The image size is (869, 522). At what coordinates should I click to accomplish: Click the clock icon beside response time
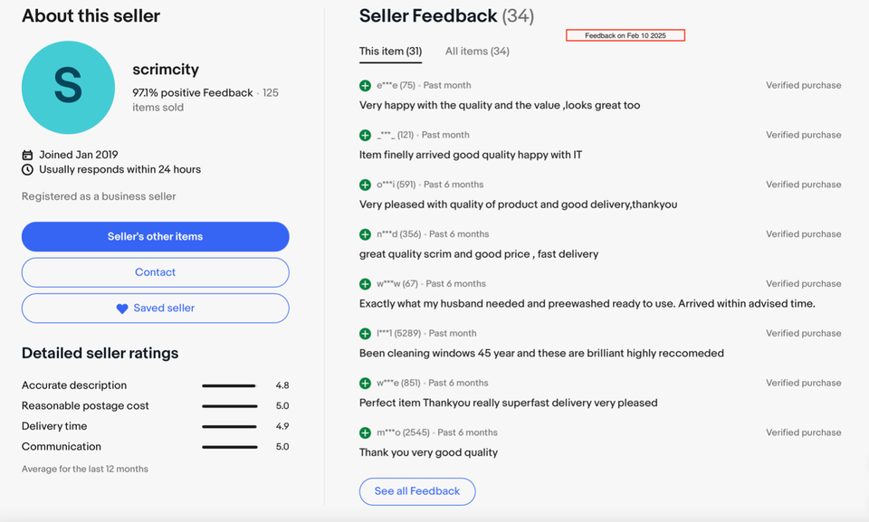[x=27, y=170]
